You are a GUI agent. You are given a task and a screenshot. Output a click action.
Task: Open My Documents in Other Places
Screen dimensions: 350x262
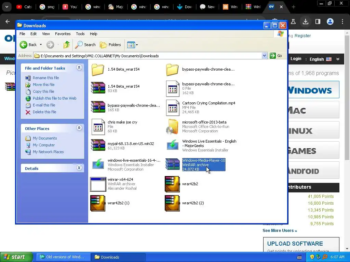(45, 138)
